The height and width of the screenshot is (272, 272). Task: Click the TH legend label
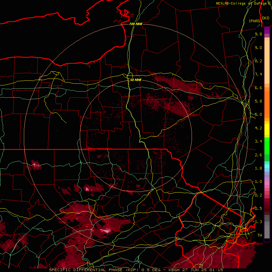pos(260,235)
